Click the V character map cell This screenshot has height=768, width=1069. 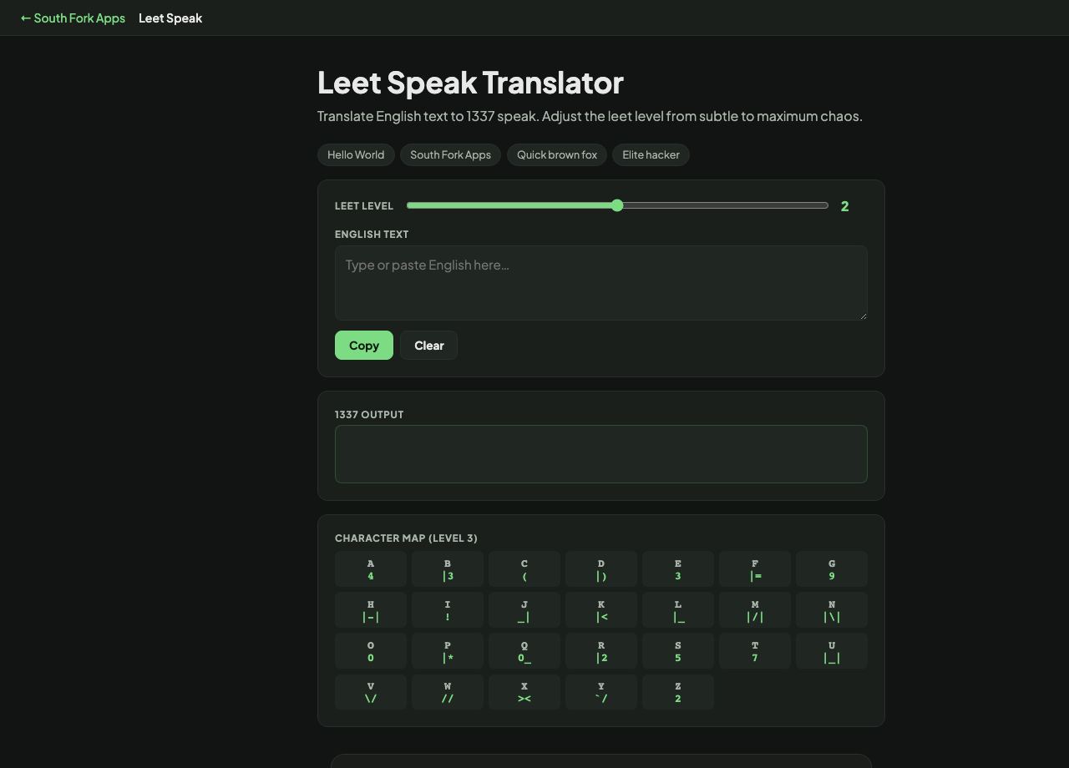coord(371,692)
